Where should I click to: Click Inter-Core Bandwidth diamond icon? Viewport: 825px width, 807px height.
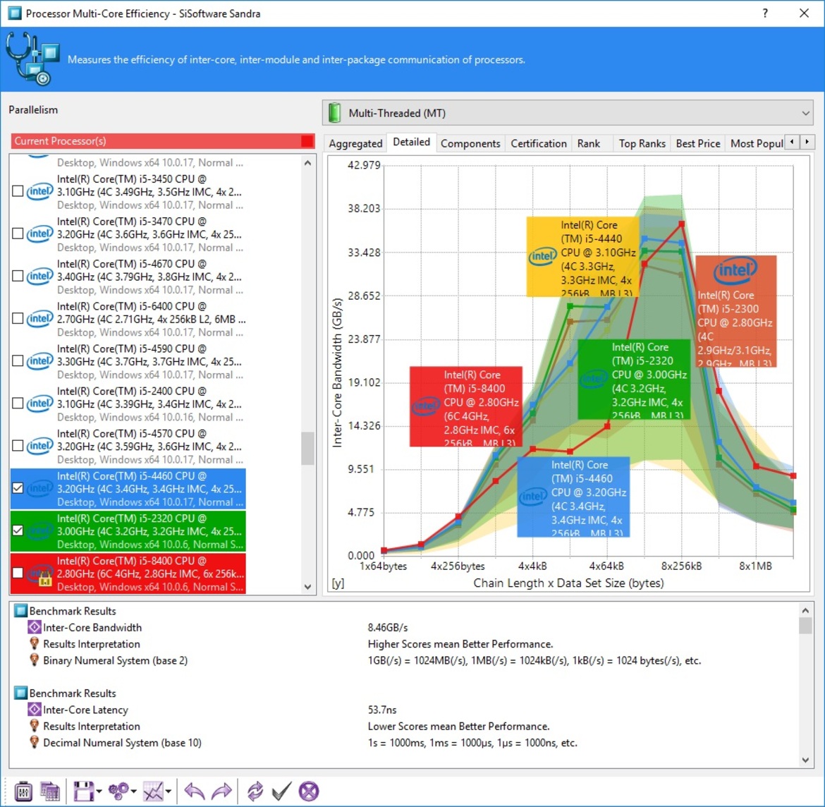(35, 627)
